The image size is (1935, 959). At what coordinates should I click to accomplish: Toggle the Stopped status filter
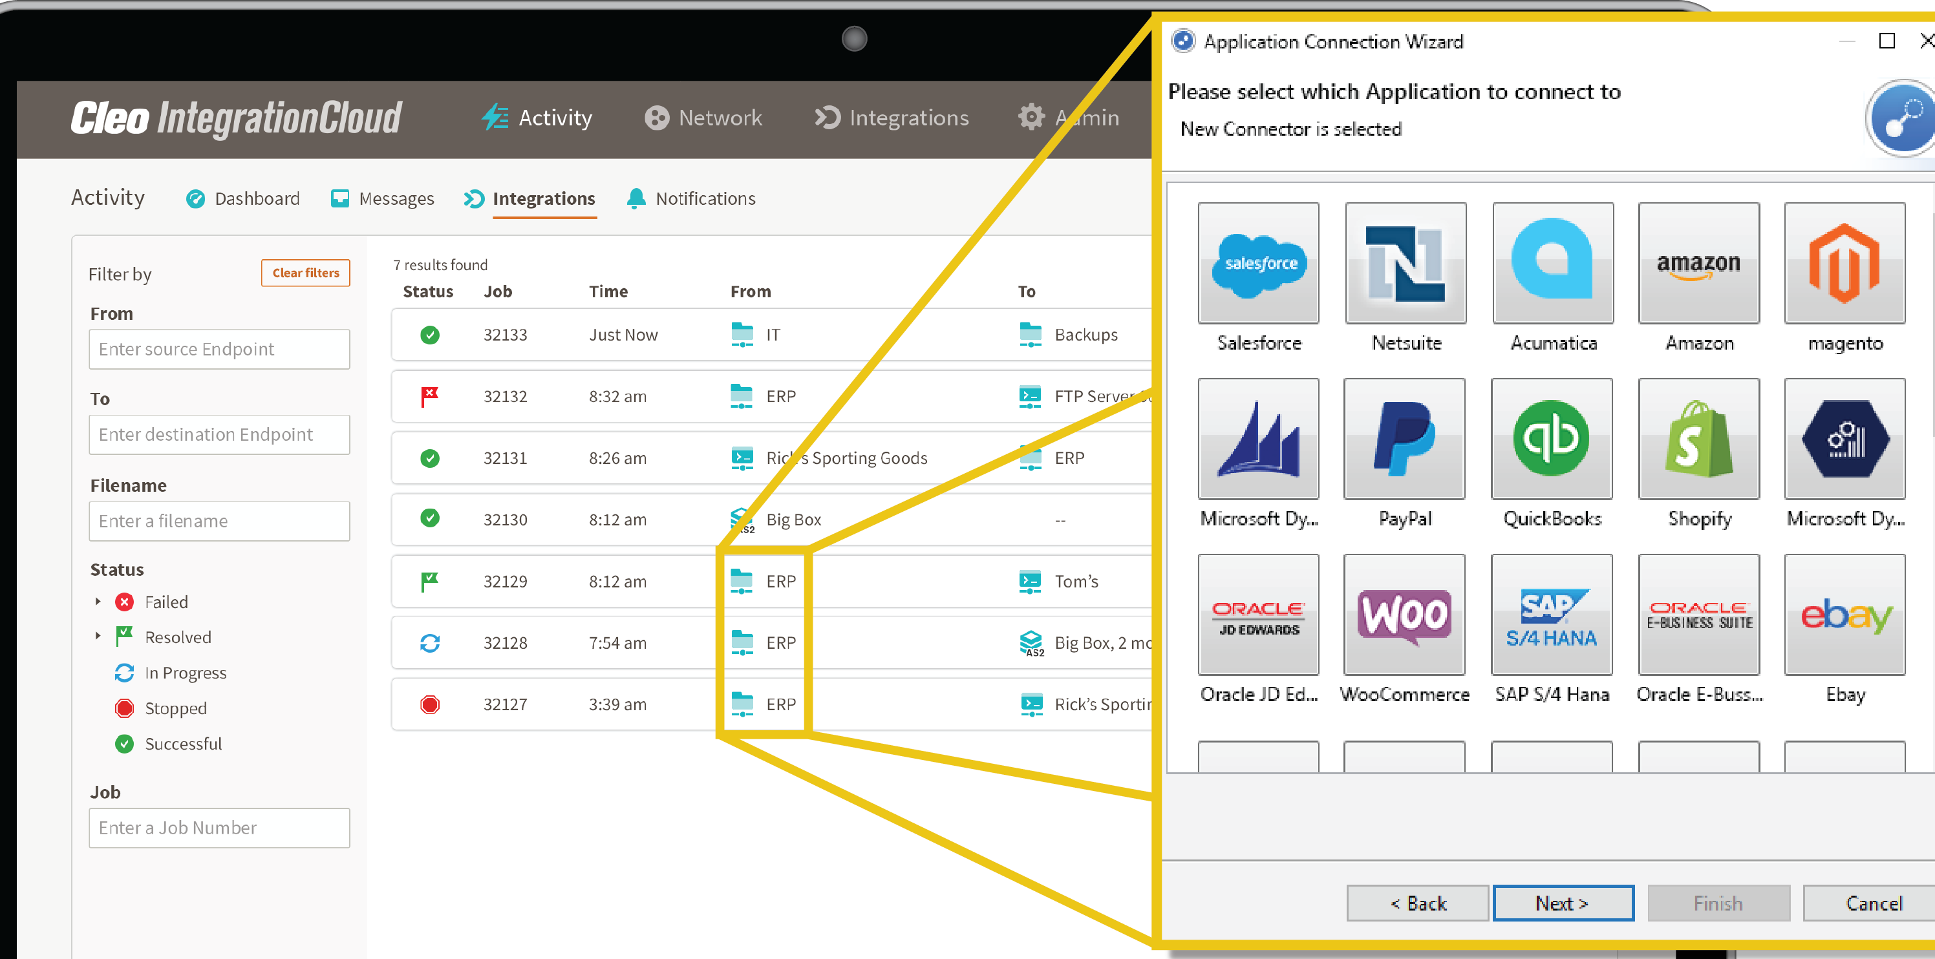(x=175, y=708)
